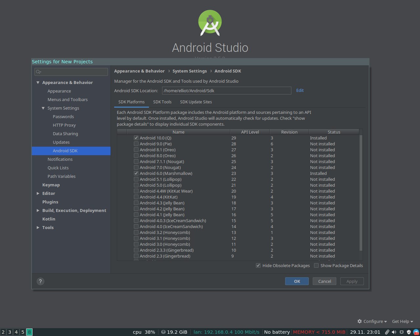420x336 pixels.
Task: Open Plugins settings page
Action: 50,202
